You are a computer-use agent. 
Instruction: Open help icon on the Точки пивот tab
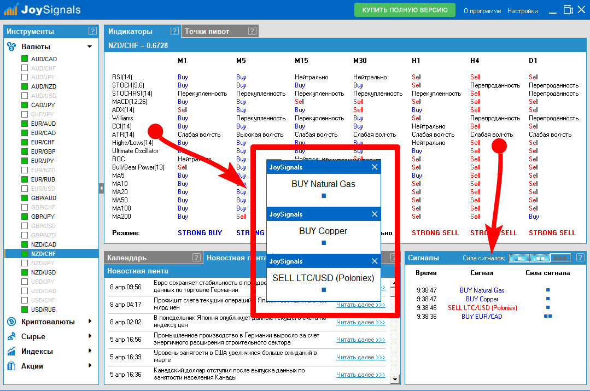(x=253, y=31)
